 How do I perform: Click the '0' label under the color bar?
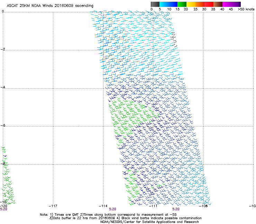point(152,9)
